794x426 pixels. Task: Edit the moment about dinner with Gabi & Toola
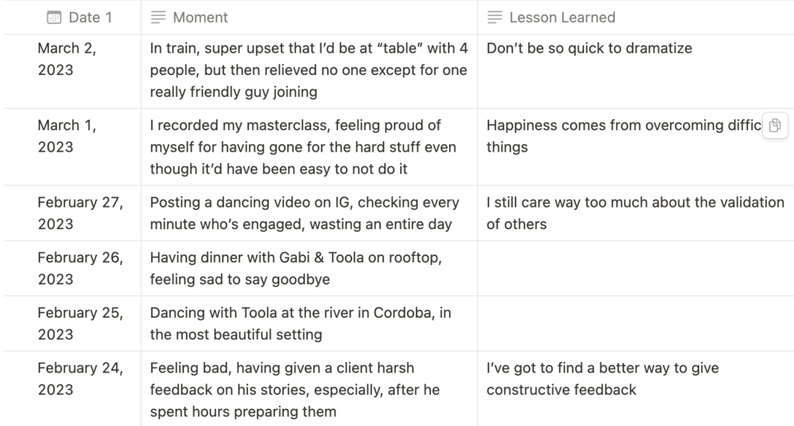(x=309, y=268)
